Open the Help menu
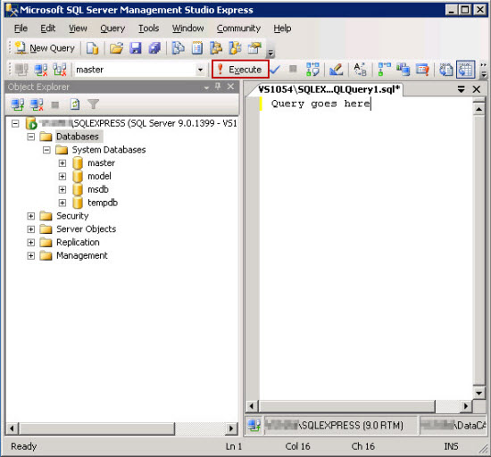This screenshot has width=491, height=457. tap(282, 29)
